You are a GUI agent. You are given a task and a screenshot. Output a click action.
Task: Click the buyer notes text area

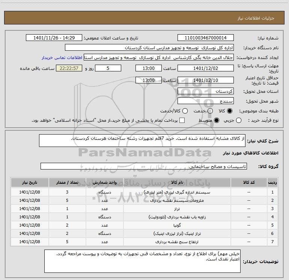point(142,261)
